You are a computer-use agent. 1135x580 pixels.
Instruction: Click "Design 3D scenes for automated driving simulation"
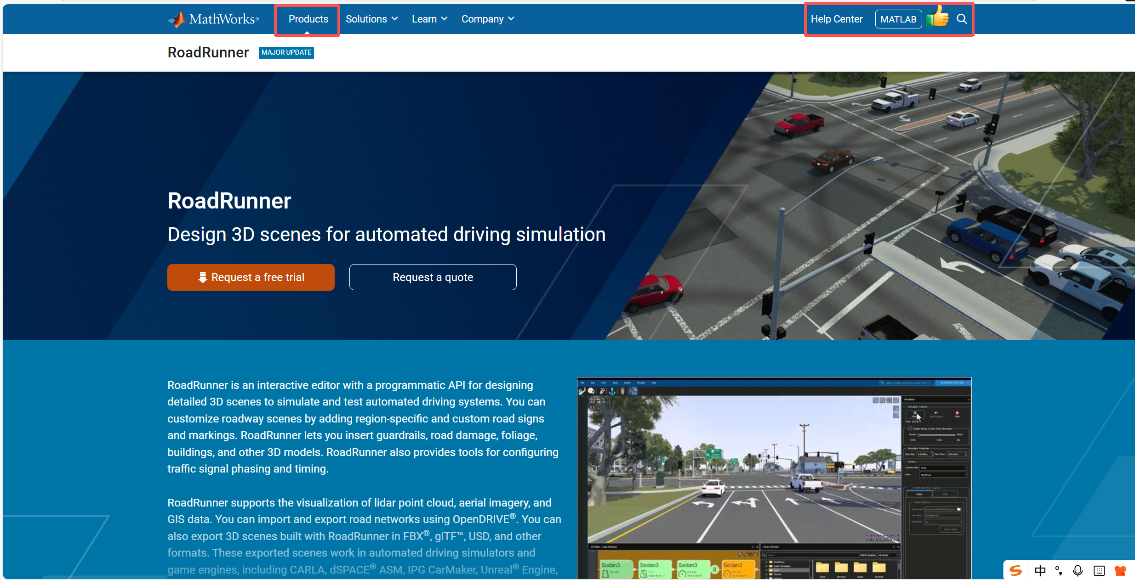pos(387,235)
